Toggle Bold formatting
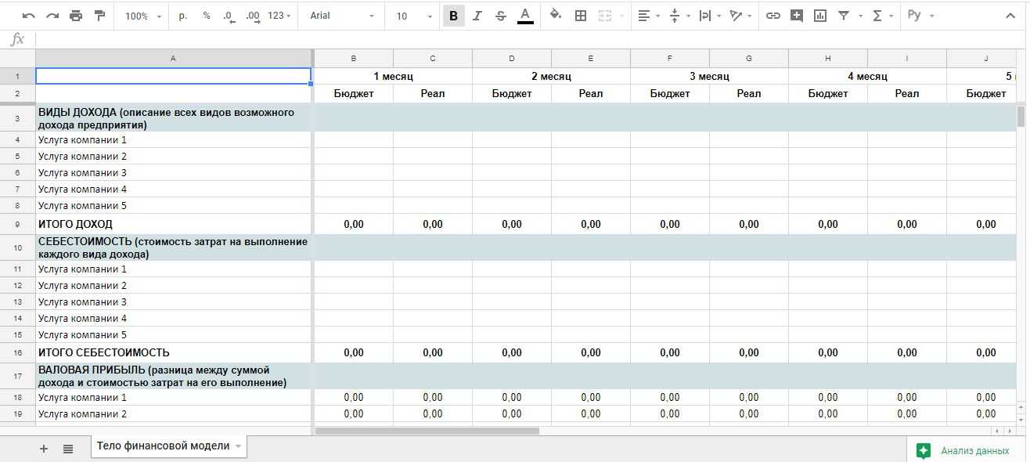The width and height of the screenshot is (1030, 462). click(453, 16)
